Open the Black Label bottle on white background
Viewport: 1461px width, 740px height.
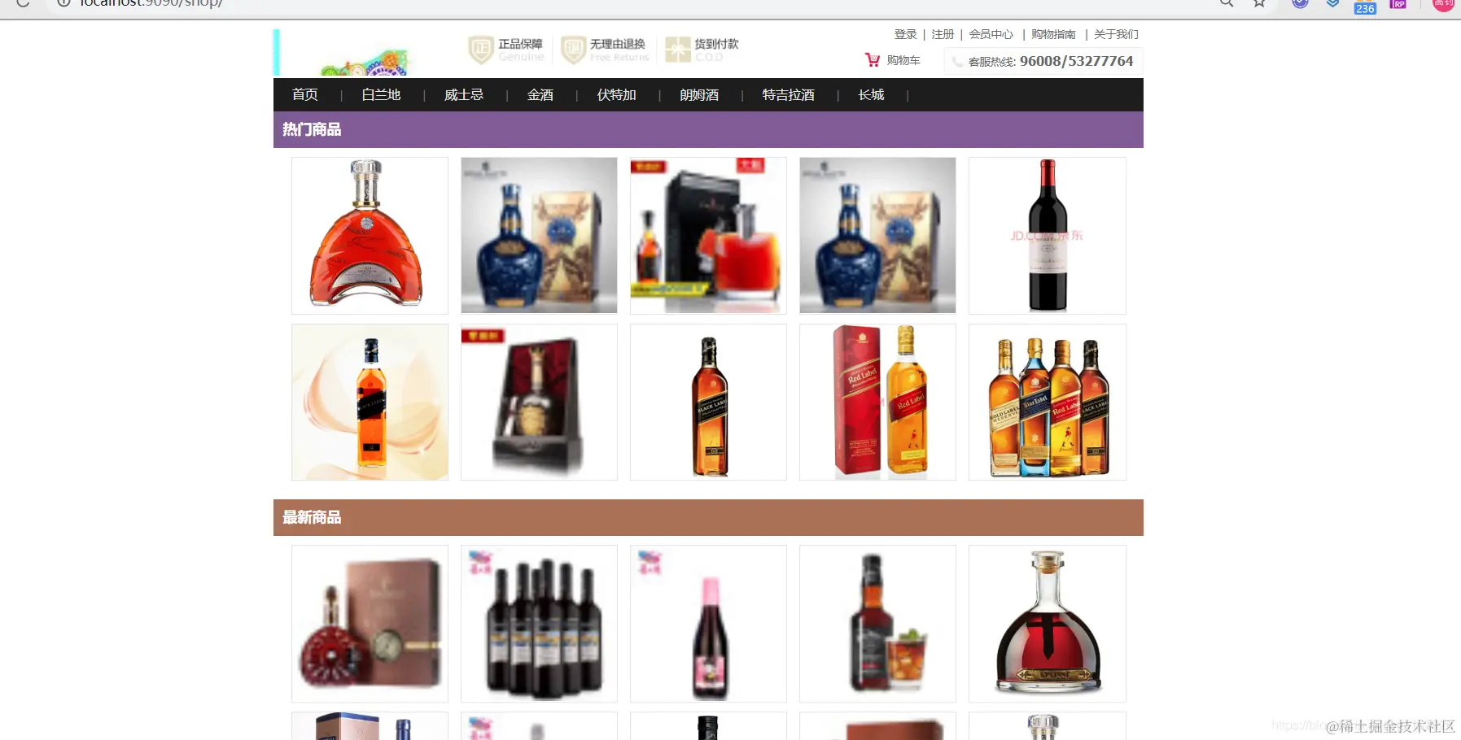(x=708, y=402)
